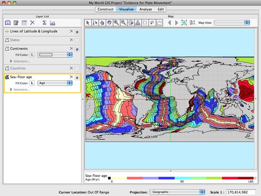
Task: Click the zoom to globe tool
Action: (130, 23)
